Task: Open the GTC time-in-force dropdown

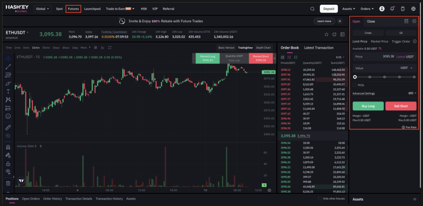Action: coord(412,93)
